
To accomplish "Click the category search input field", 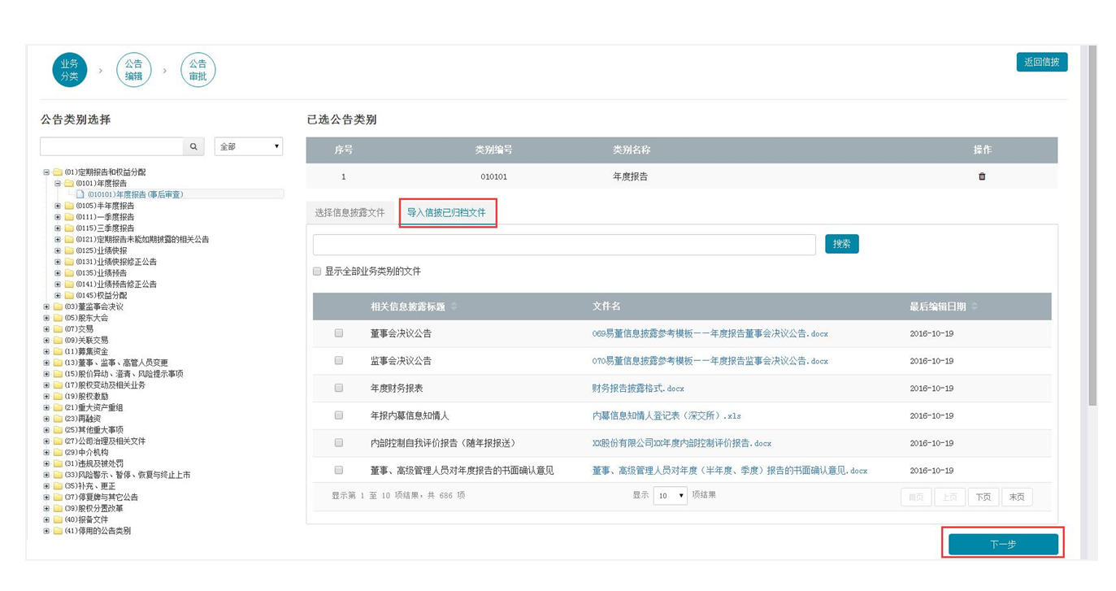I will [x=112, y=146].
